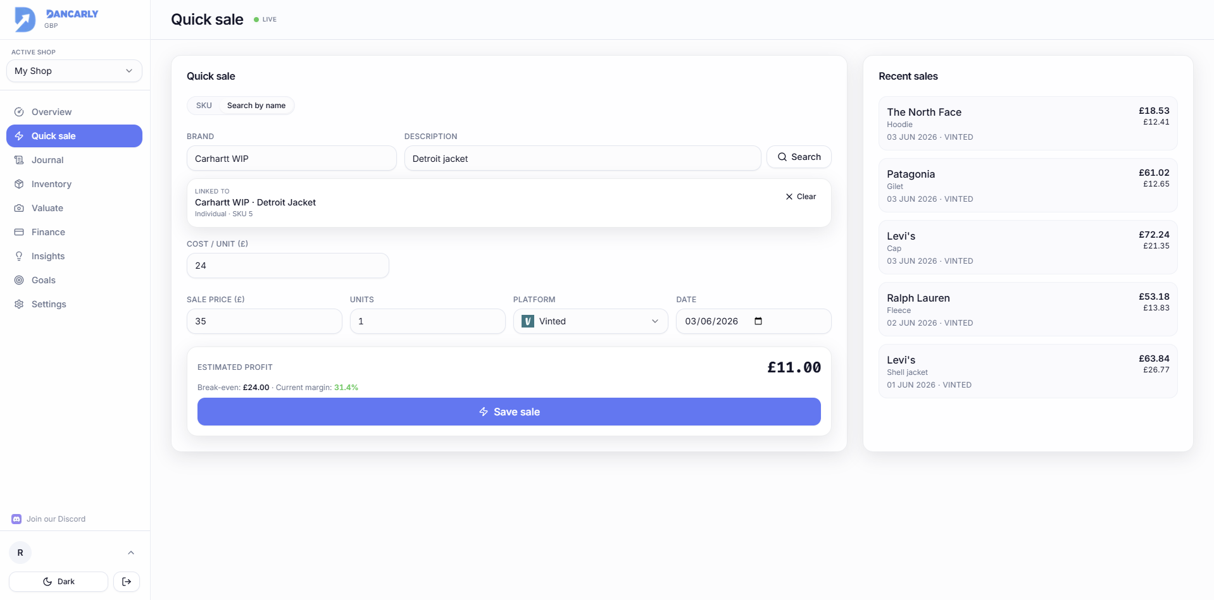The width and height of the screenshot is (1214, 600).
Task: Click the Insights lightbulb icon
Action: [x=19, y=256]
